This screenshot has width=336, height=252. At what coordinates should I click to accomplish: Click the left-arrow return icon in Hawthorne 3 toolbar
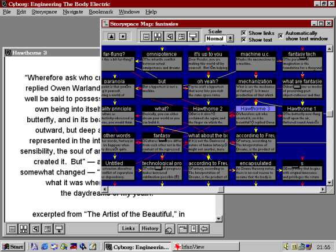[204, 229]
